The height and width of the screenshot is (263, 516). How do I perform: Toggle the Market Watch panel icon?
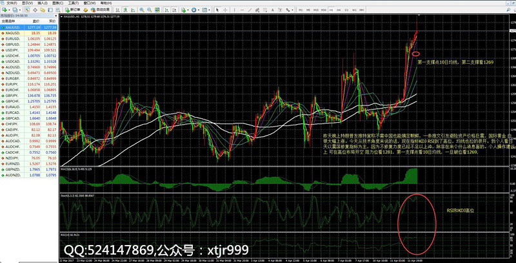(x=27, y=10)
